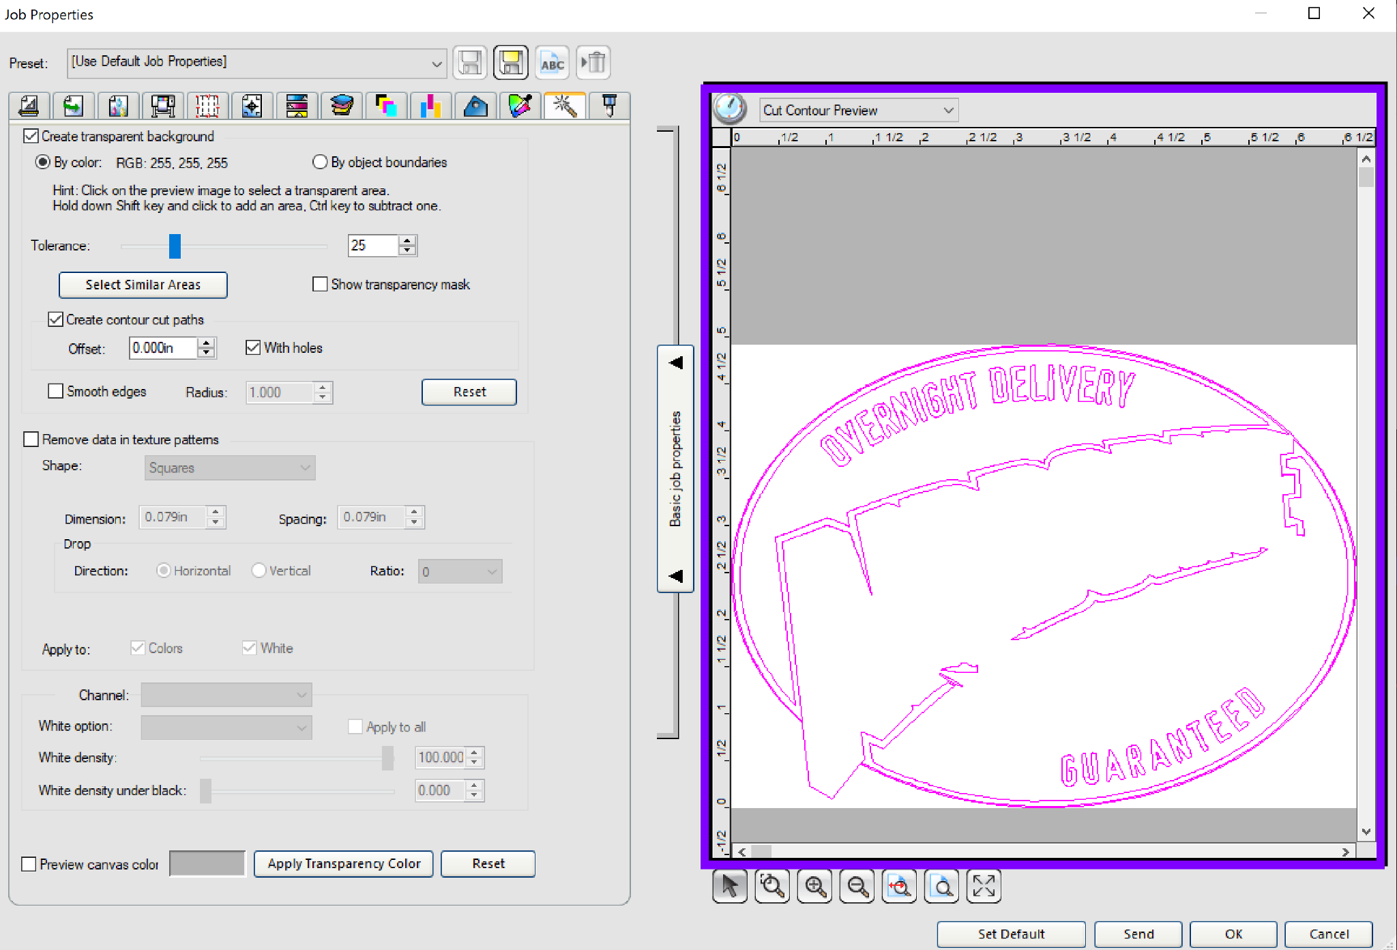Open the tiling options tab
The image size is (1397, 950).
[x=207, y=106]
